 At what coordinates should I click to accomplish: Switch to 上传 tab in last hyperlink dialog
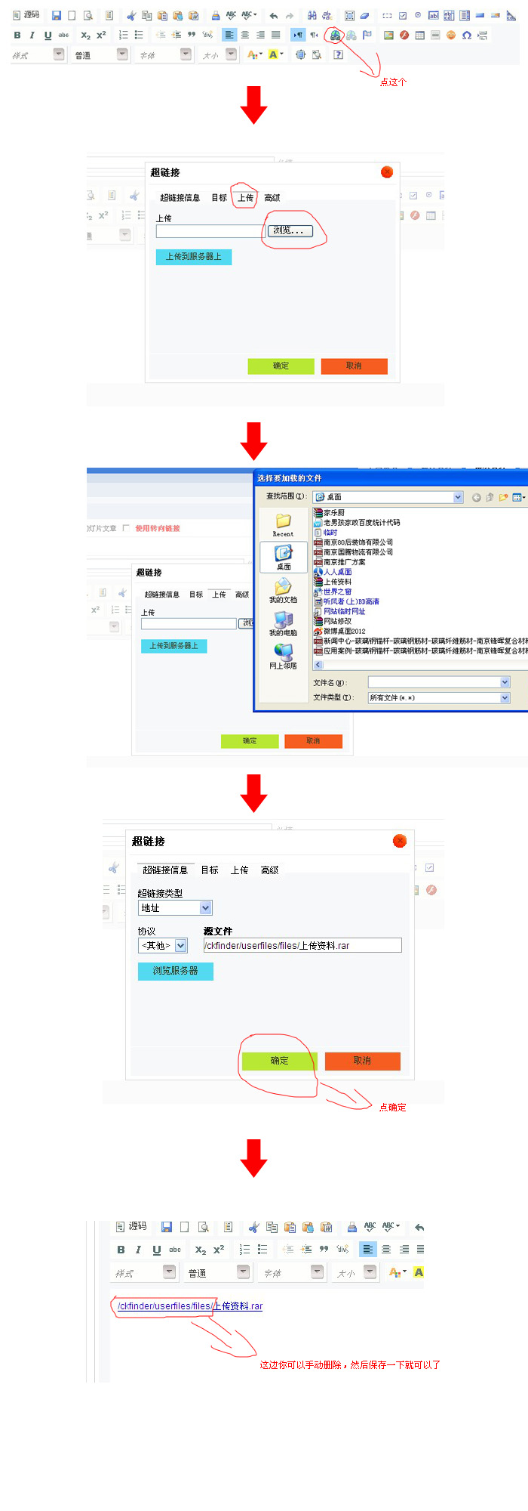(x=240, y=870)
